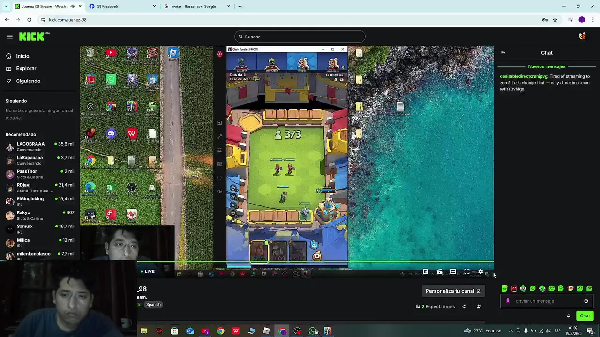Screen dimensions: 600x337
Task: Collapse the chat panel arrow icon
Action: [503, 53]
